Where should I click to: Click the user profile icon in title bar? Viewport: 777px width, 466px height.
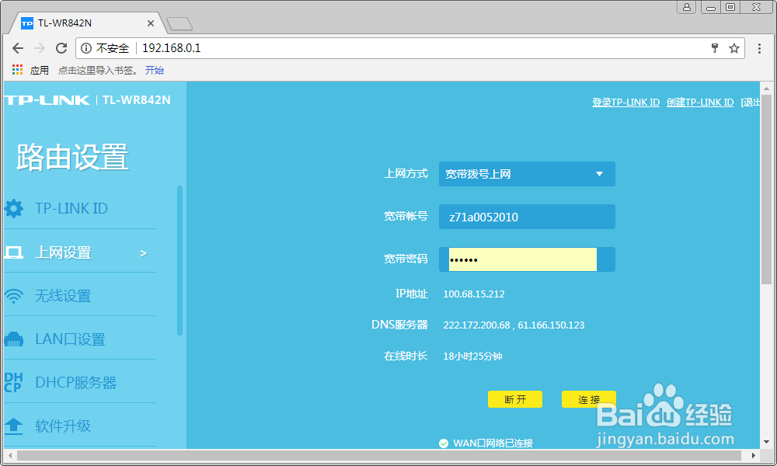[686, 7]
